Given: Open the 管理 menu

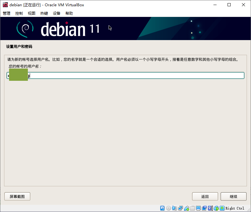Looking at the screenshot, I should click(7, 13).
